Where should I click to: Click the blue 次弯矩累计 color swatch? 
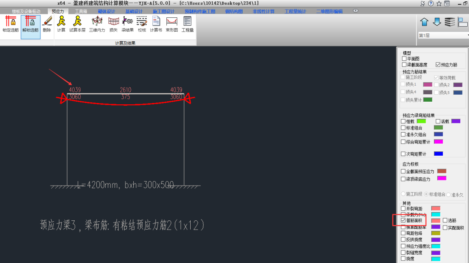click(x=438, y=153)
